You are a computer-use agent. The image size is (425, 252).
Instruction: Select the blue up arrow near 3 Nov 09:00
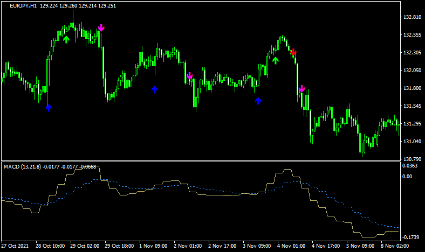[x=258, y=101]
